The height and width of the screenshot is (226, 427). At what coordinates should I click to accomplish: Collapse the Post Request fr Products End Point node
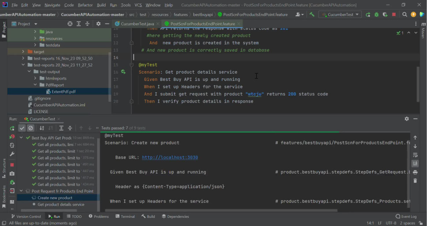tap(21, 191)
